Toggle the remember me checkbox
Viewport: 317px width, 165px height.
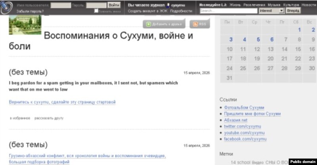(96, 11)
